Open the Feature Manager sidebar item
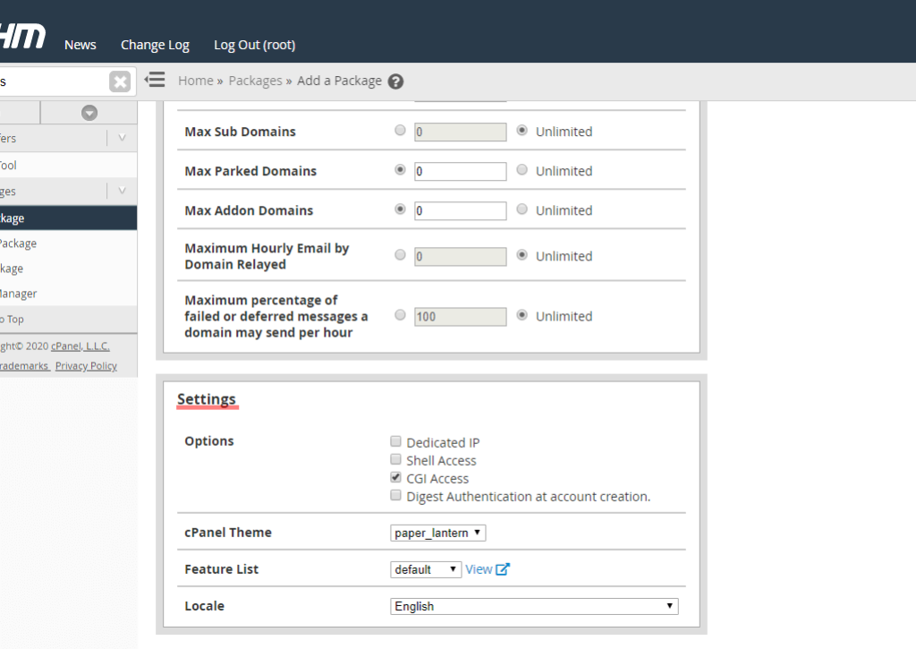 [68, 294]
